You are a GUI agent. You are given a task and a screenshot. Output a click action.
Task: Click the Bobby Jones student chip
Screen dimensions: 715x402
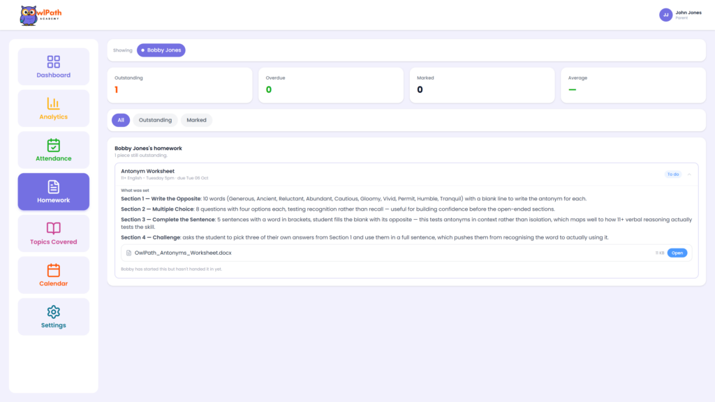click(x=161, y=50)
